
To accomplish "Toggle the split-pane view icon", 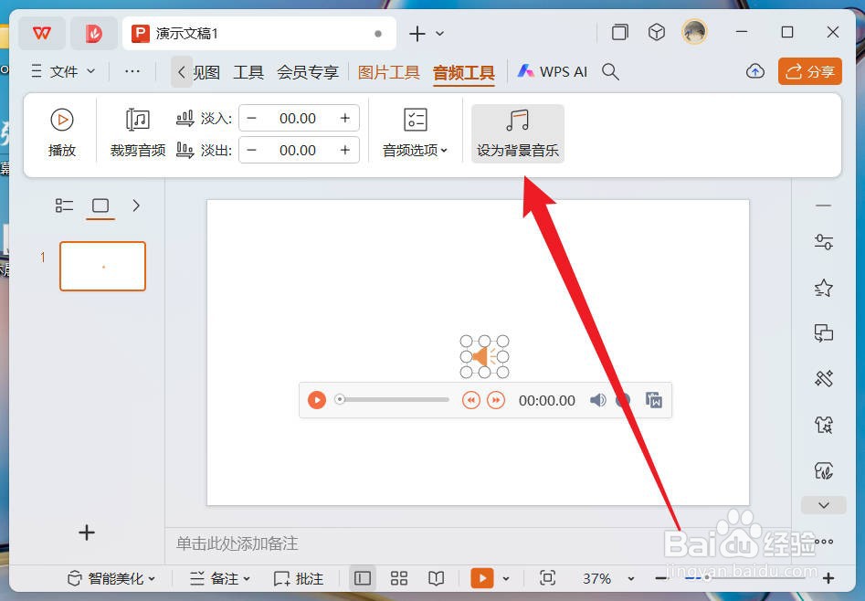I will [362, 578].
